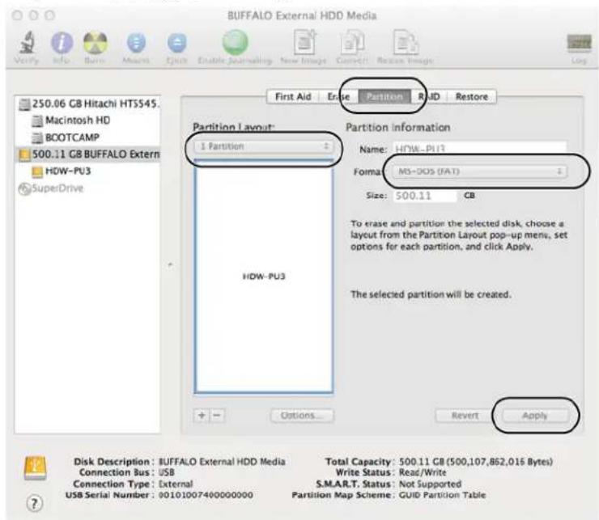The image size is (599, 520).
Task: Switch to the First Aid tab
Action: coord(293,96)
